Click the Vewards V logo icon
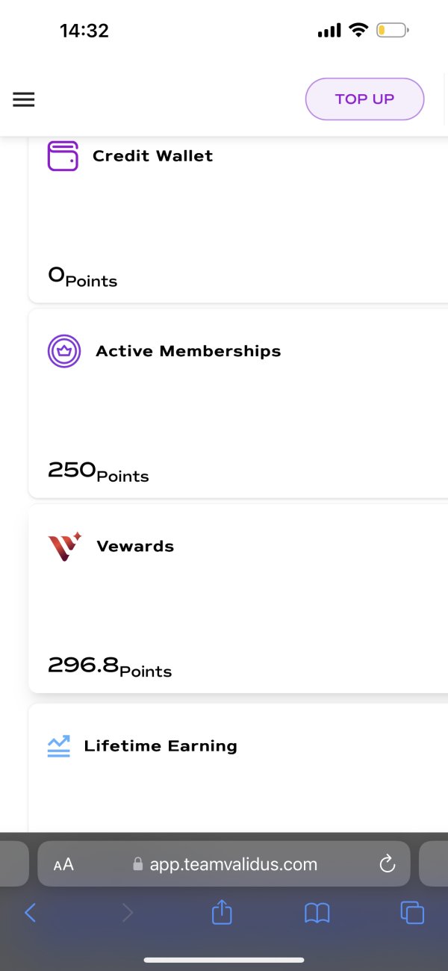This screenshot has width=448, height=971. tap(64, 547)
